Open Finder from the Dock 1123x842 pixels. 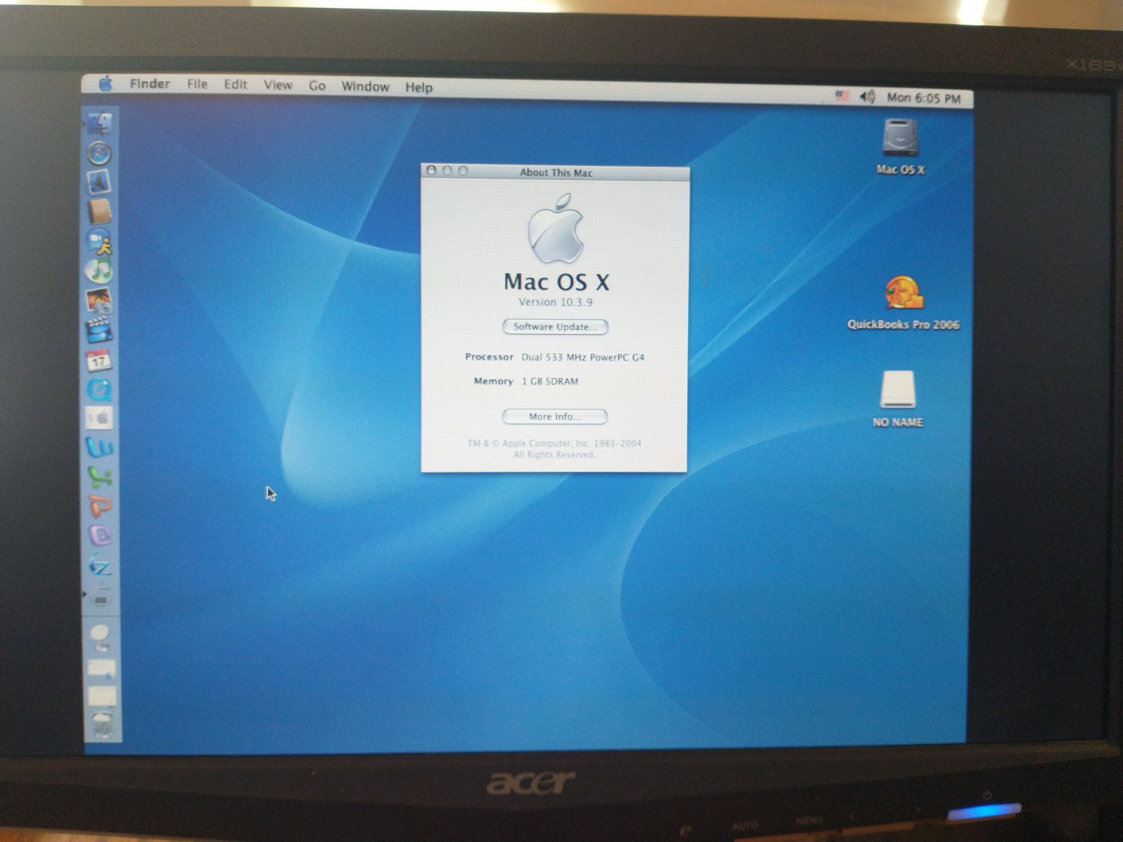(x=99, y=124)
